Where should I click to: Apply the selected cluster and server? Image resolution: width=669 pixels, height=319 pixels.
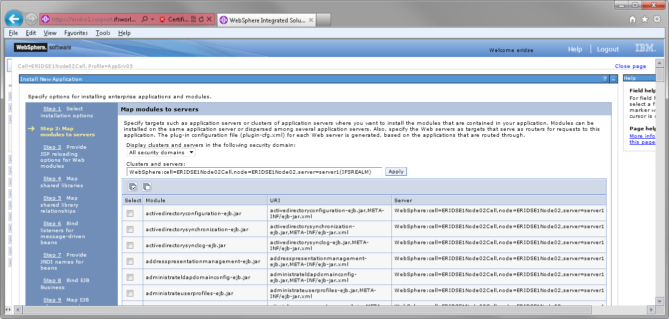tap(395, 171)
